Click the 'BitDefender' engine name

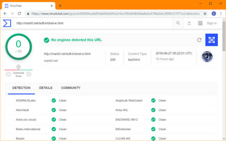click(123, 129)
